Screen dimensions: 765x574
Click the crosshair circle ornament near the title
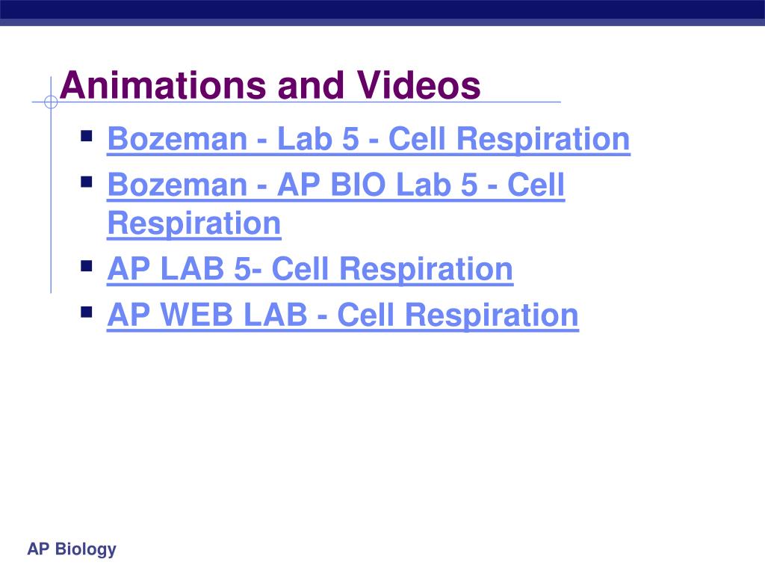click(51, 102)
